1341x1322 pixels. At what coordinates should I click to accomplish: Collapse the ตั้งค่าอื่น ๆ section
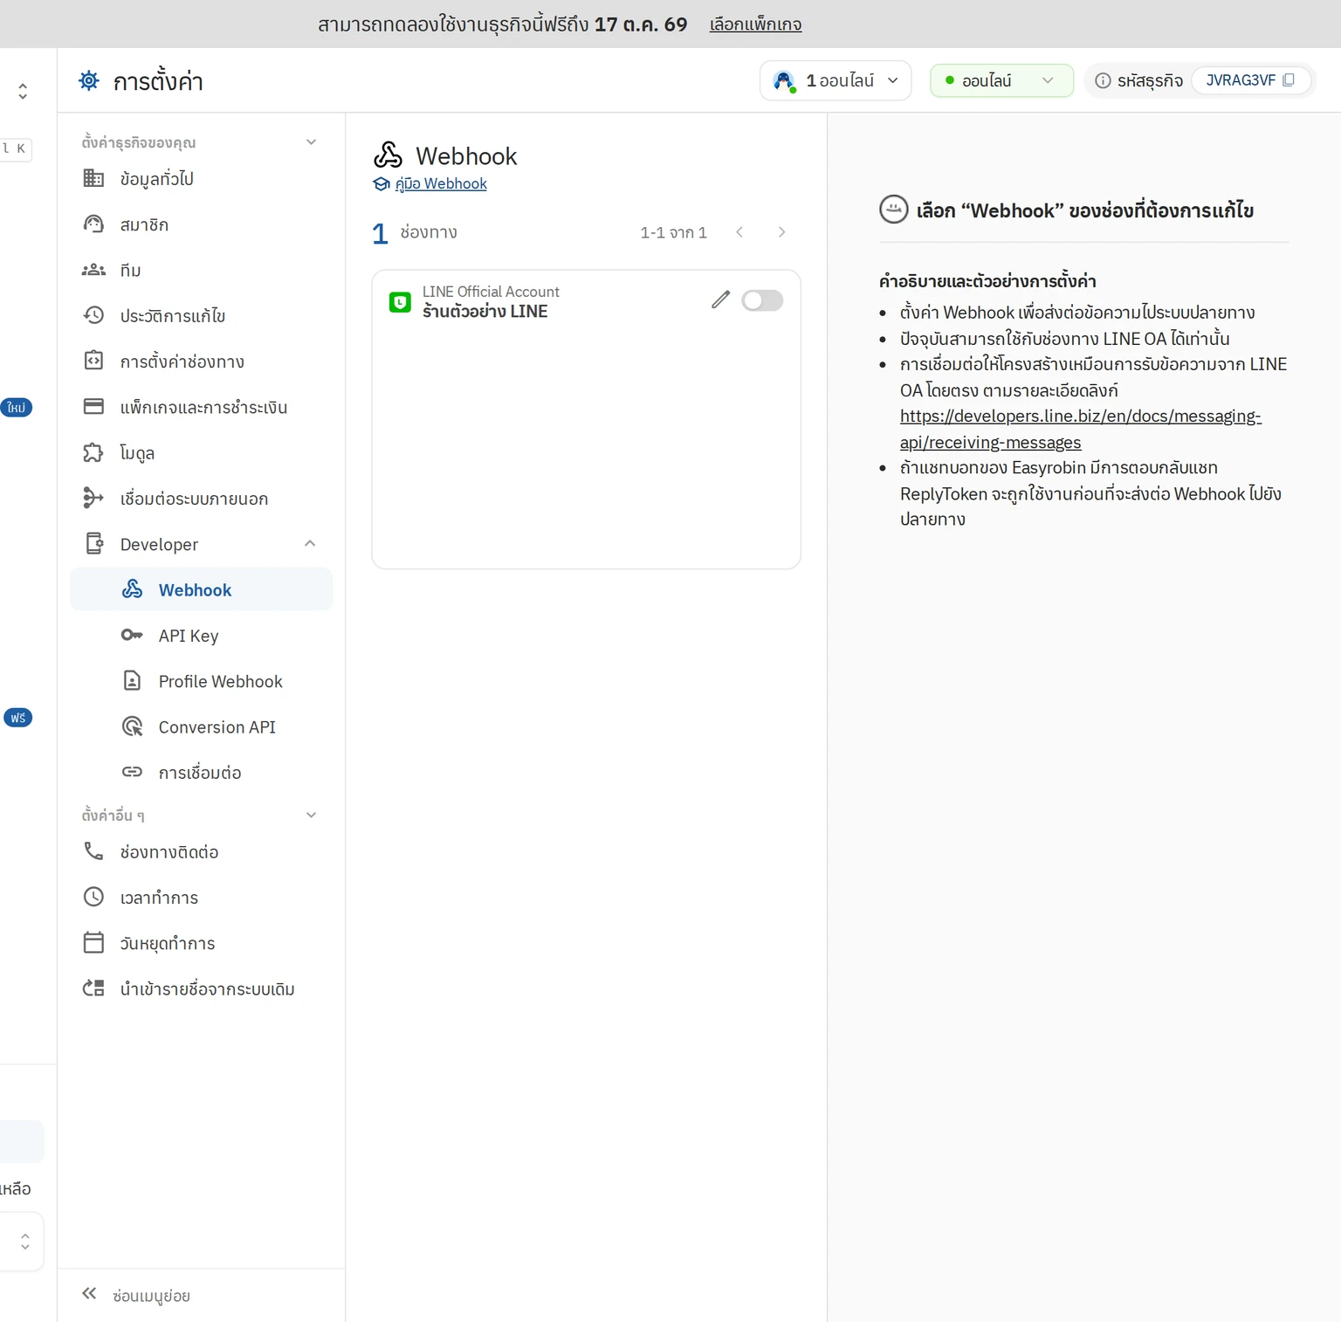tap(311, 816)
